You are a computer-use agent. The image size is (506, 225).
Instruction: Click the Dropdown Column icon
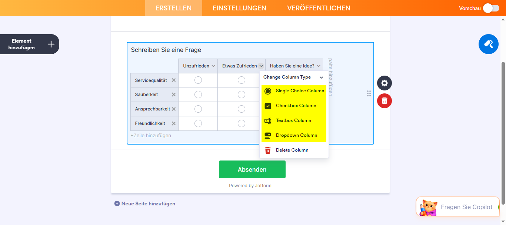click(268, 135)
